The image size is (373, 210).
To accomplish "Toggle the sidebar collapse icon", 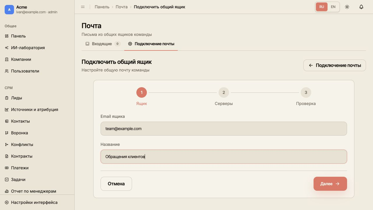I will point(83,7).
